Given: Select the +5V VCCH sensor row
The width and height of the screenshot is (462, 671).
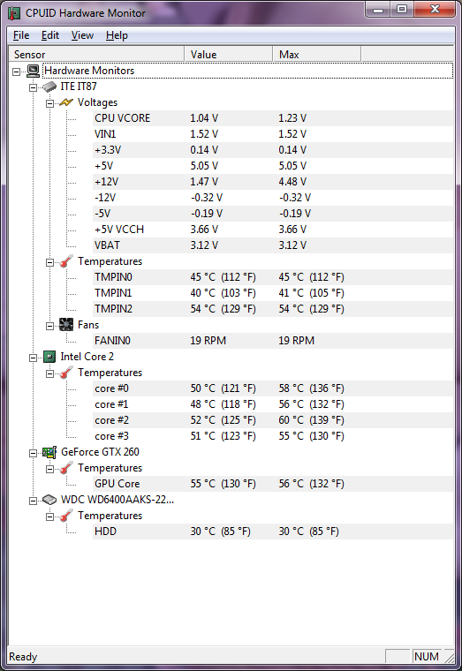Looking at the screenshot, I should [273, 230].
